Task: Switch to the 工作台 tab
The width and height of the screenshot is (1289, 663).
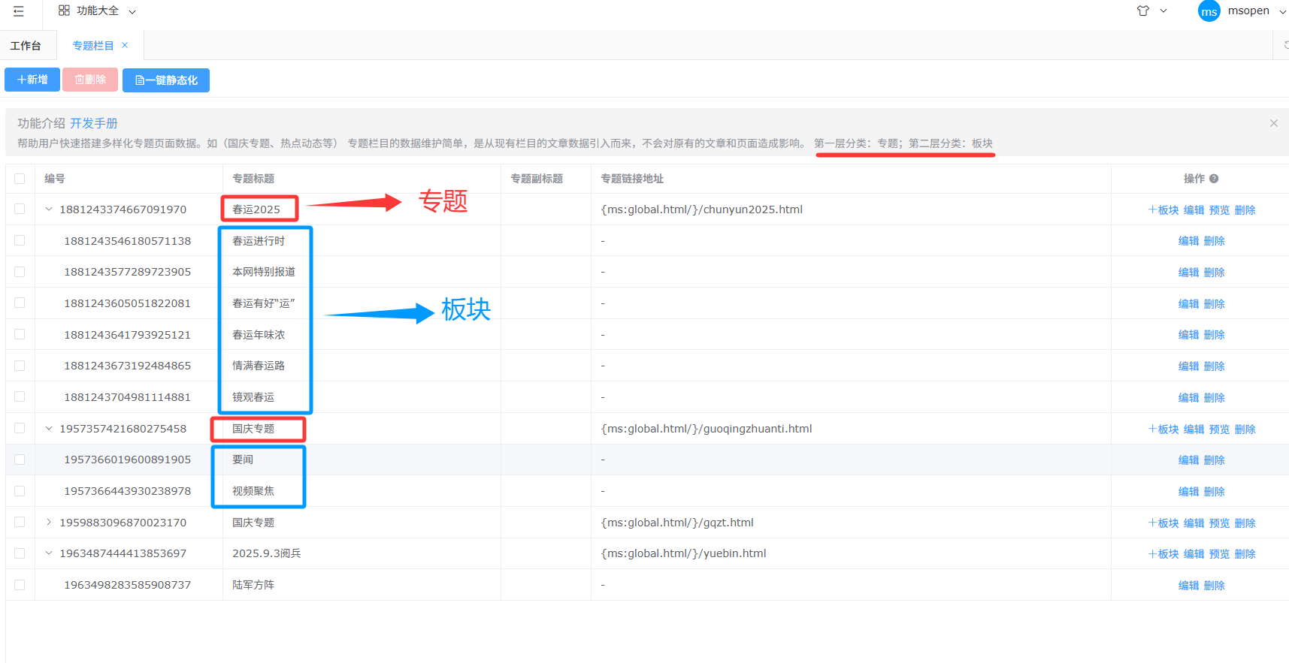Action: coord(26,46)
